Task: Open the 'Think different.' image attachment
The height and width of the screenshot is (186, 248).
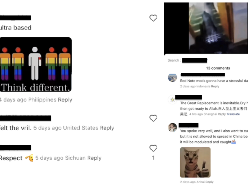Action: pos(36,64)
